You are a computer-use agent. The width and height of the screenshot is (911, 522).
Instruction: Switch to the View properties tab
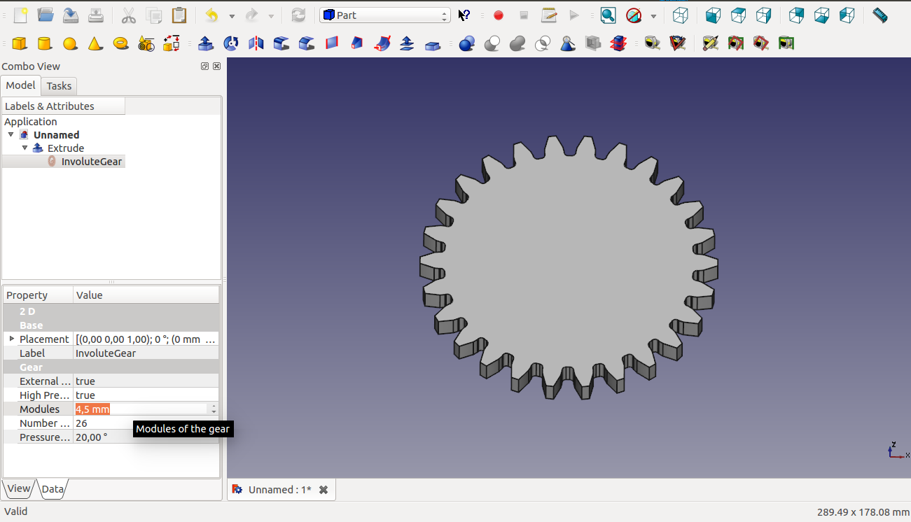click(19, 489)
